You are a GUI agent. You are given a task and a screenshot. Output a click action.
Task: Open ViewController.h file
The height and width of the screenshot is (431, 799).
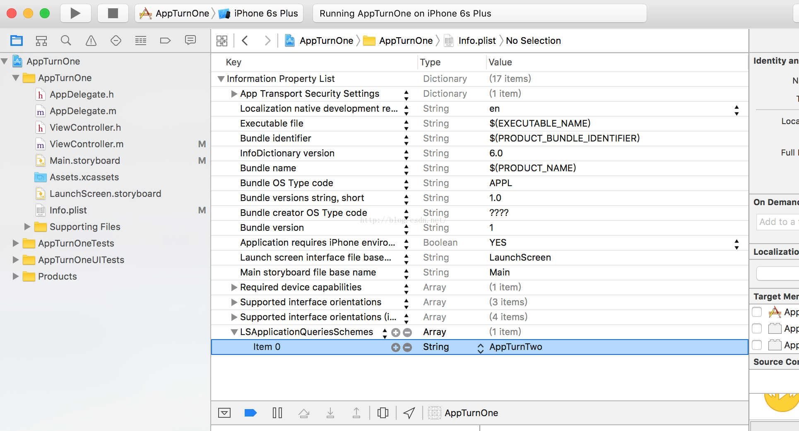click(x=85, y=127)
